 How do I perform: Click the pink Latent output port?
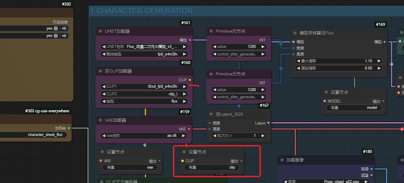[268, 123]
